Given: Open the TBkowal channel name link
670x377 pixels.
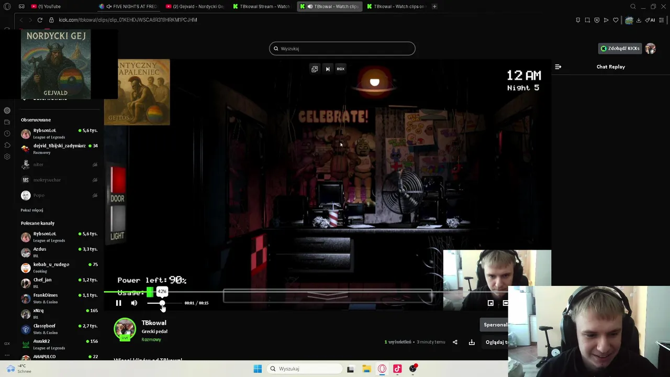Looking at the screenshot, I should click(x=154, y=323).
